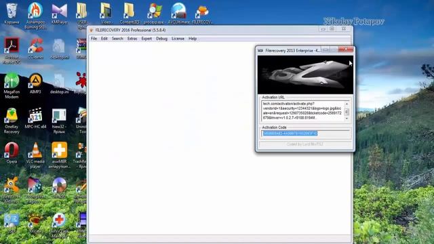Viewport: 434px width, 244px height.
Task: Click the Coded by Lord Blix button
Action: coord(305,144)
